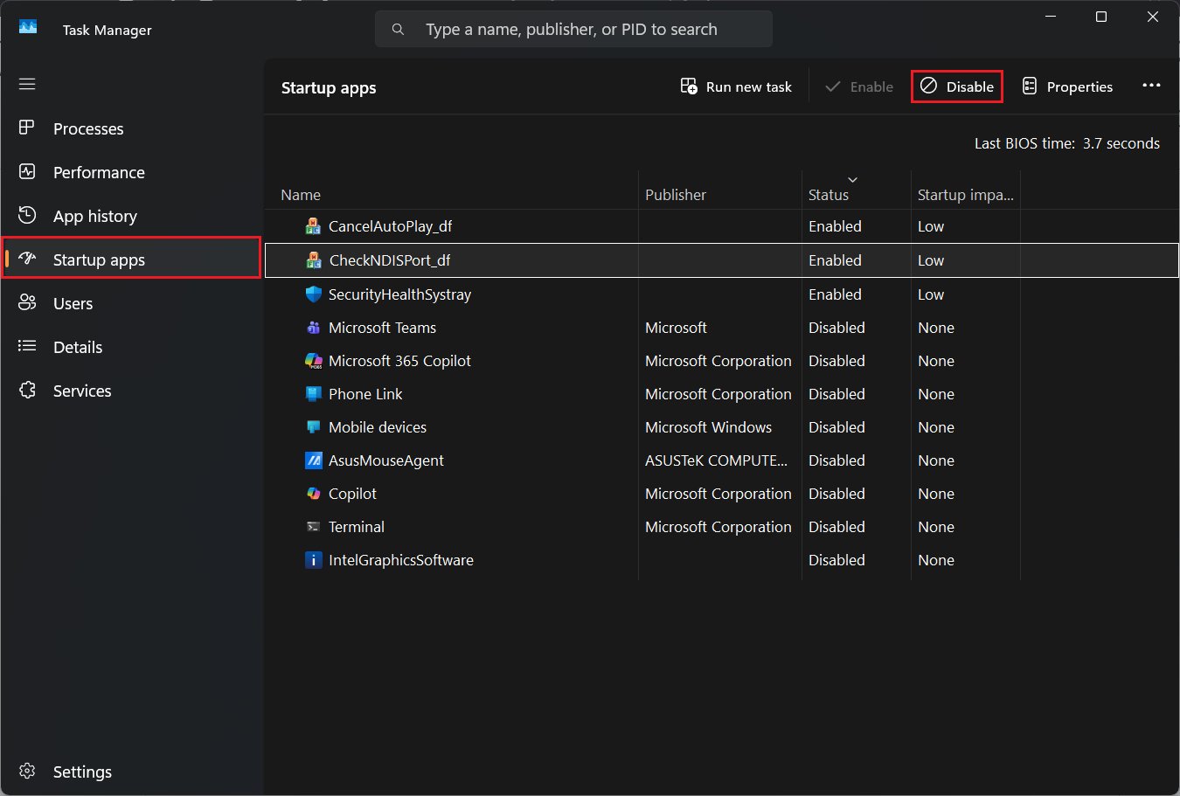The height and width of the screenshot is (796, 1180).
Task: Switch to the Details tab
Action: pyautogui.click(x=78, y=347)
